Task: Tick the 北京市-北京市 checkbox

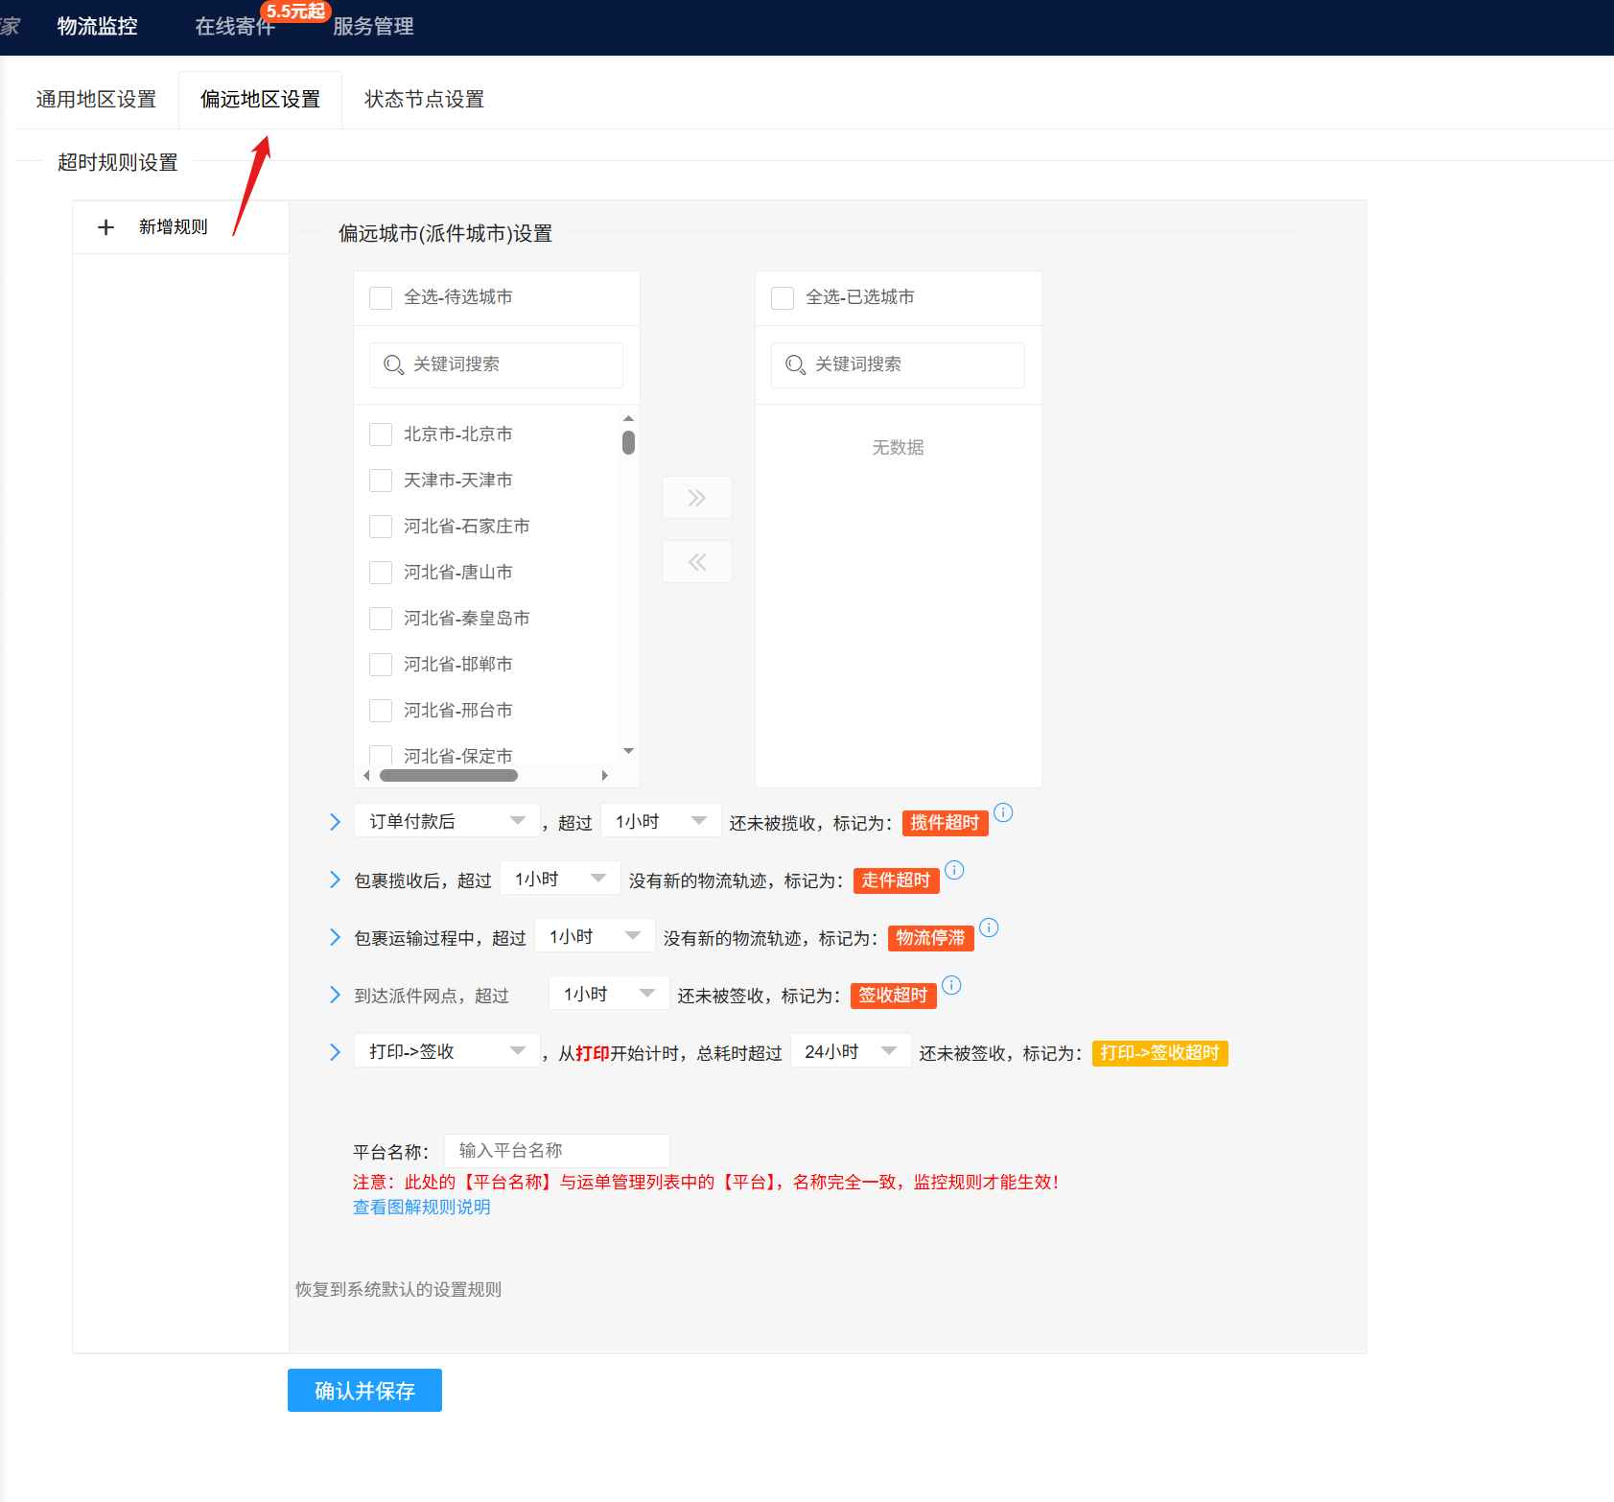Action: (x=381, y=434)
